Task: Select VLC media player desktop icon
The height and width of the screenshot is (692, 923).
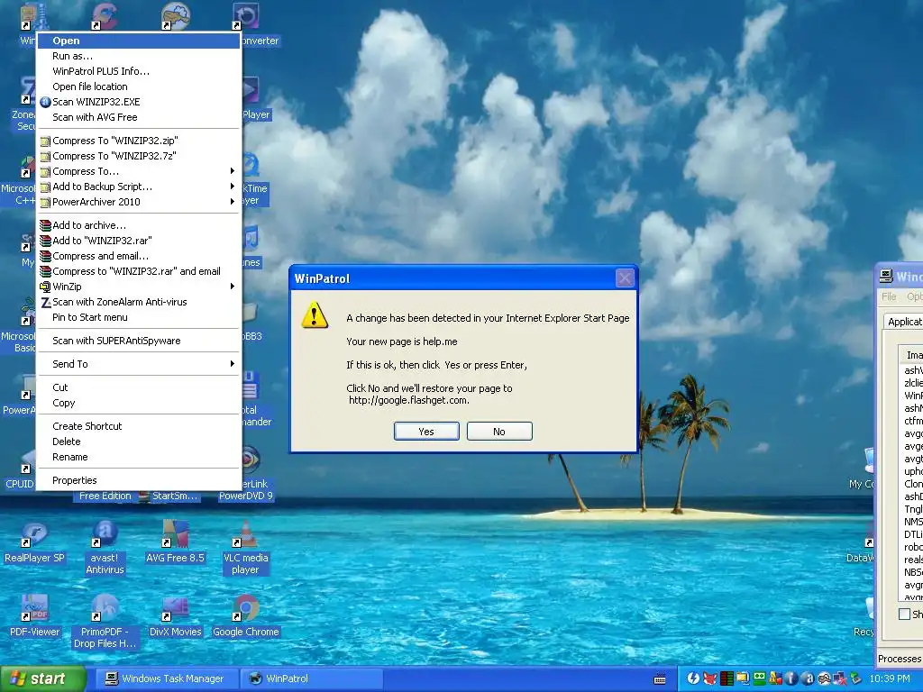Action: pos(245,547)
